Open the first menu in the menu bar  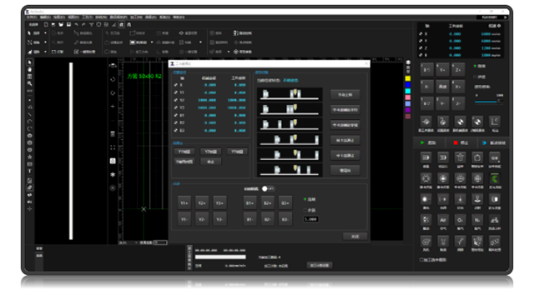point(32,17)
